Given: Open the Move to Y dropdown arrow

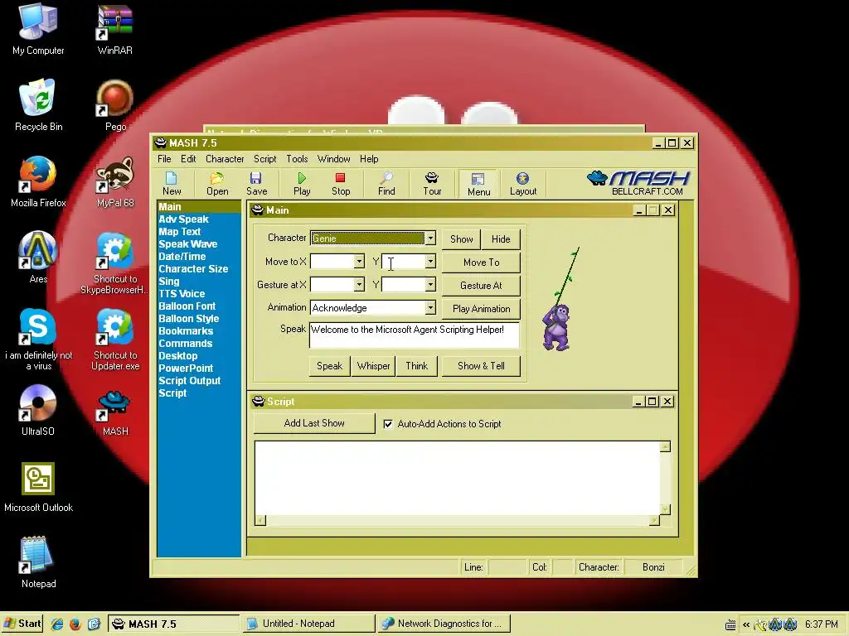Looking at the screenshot, I should tap(430, 262).
